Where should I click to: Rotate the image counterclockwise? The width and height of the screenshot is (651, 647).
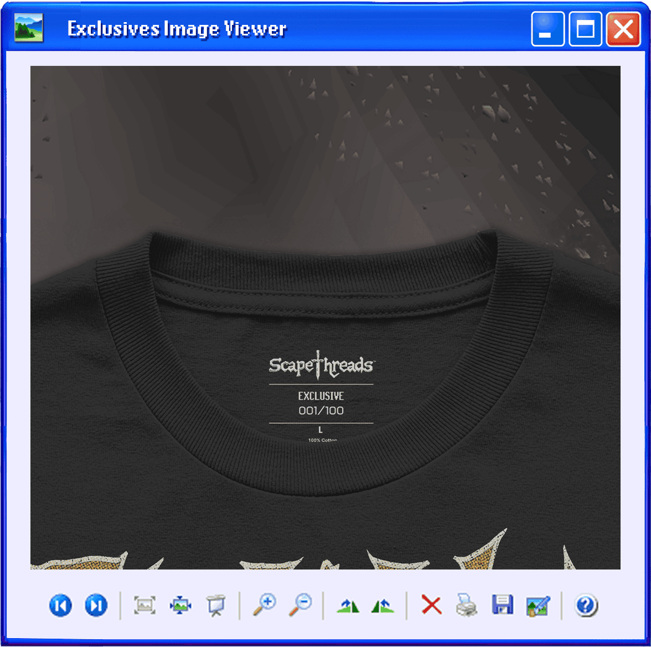[383, 606]
